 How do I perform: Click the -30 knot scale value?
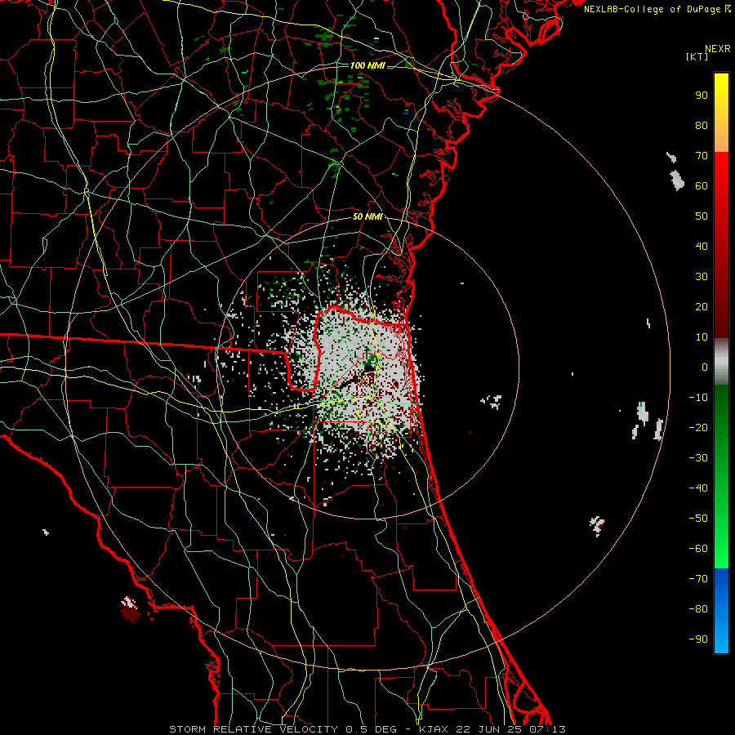point(698,458)
